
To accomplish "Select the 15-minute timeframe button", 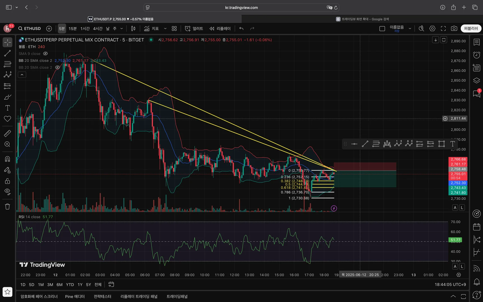I will coord(73,29).
